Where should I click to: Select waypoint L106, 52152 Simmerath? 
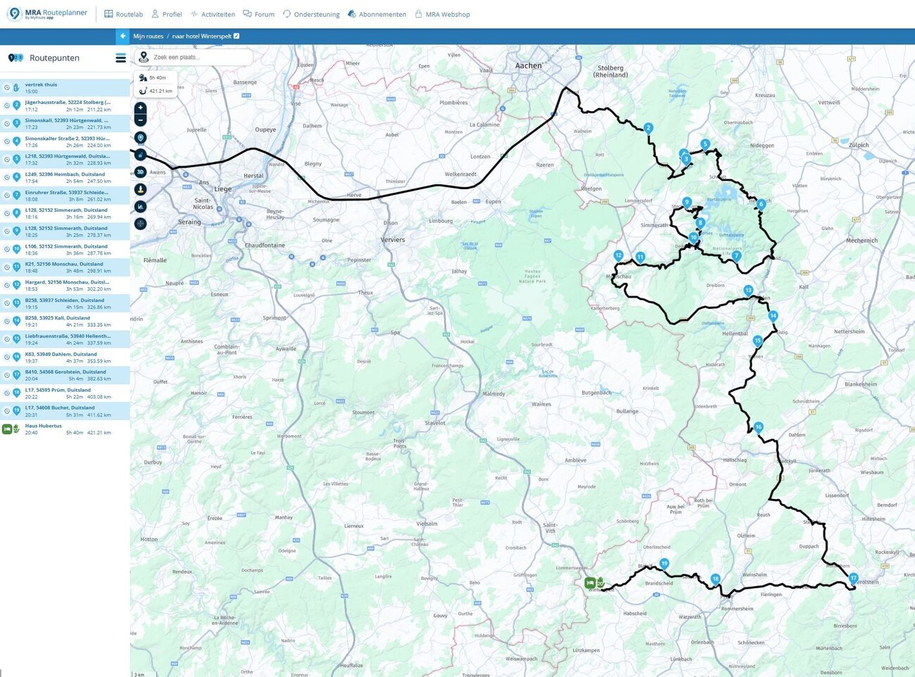pos(65,249)
